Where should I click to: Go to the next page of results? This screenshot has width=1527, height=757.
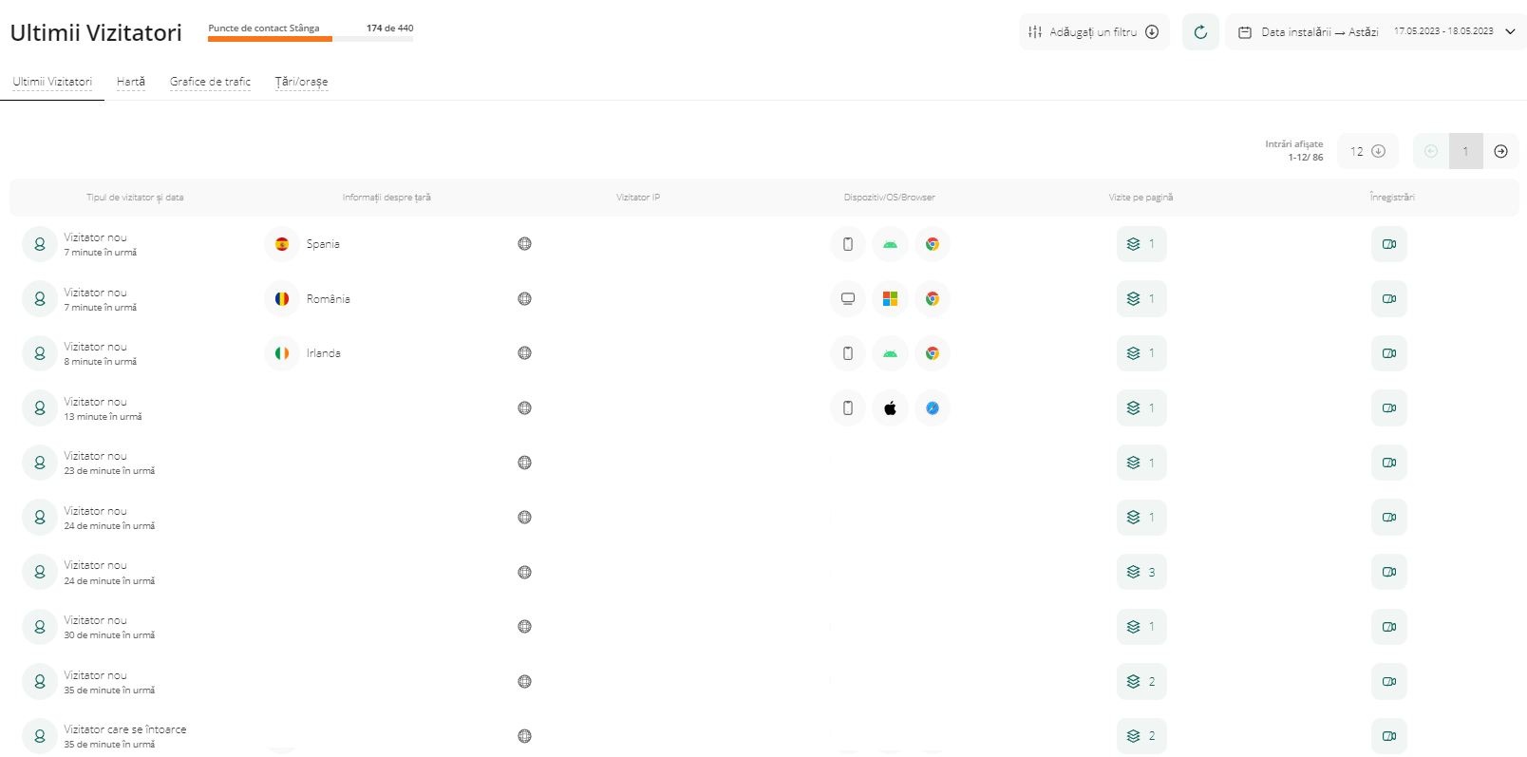click(1500, 152)
